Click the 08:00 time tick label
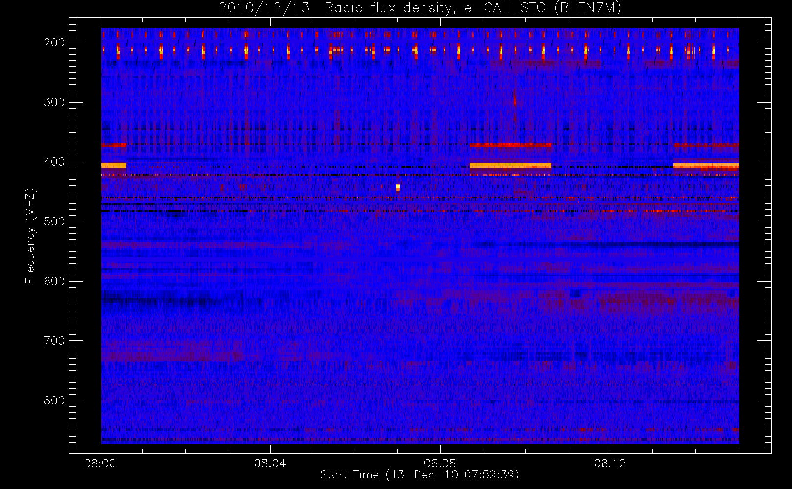 [100, 463]
